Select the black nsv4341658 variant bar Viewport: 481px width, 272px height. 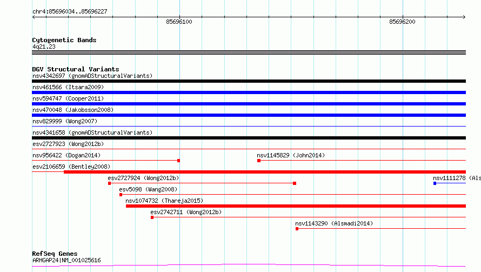pos(249,138)
